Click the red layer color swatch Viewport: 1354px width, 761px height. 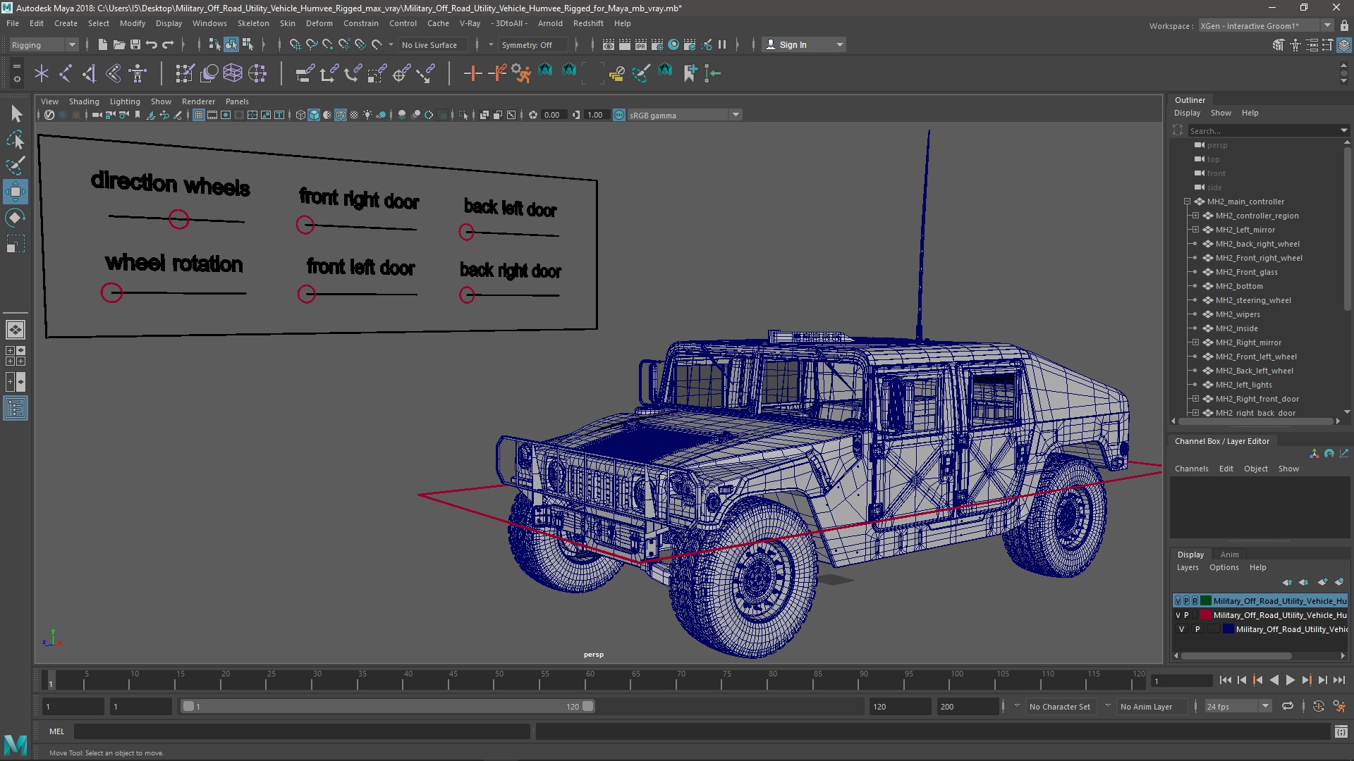(1206, 615)
